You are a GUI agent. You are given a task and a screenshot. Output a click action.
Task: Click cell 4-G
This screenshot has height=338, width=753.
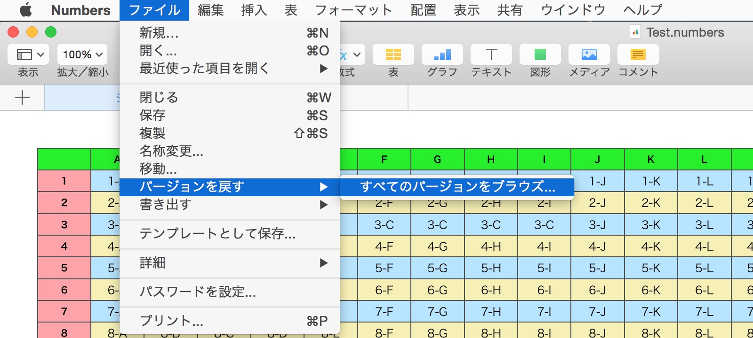coord(438,246)
